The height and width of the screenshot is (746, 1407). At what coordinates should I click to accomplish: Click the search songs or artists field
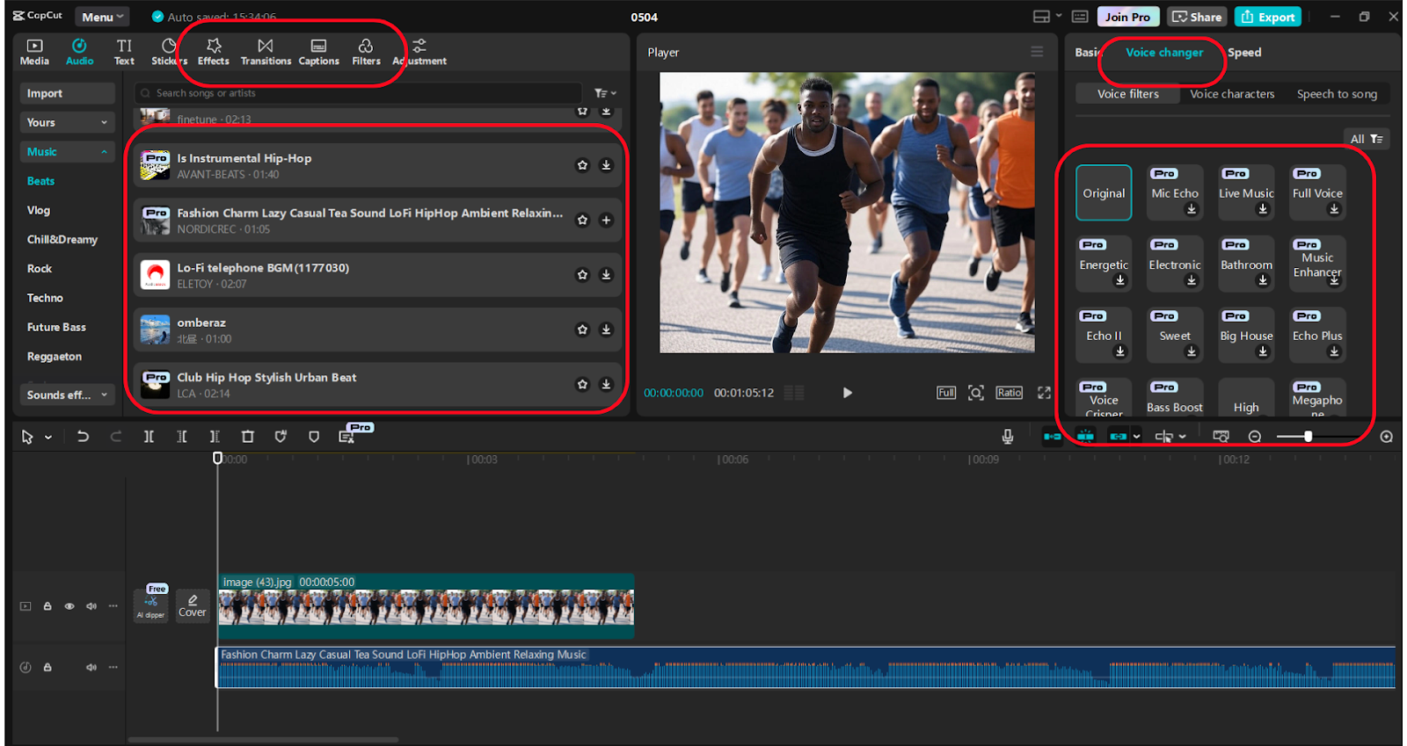click(359, 93)
